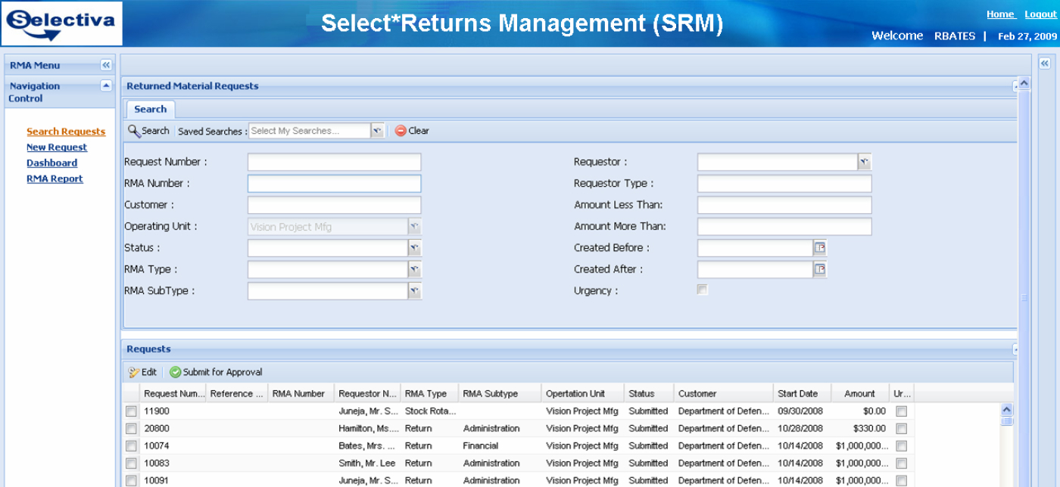Click the New Request link

(x=56, y=147)
